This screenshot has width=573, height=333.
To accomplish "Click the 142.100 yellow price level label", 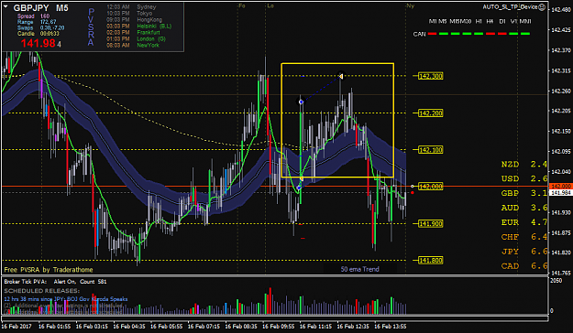I will click(431, 149).
